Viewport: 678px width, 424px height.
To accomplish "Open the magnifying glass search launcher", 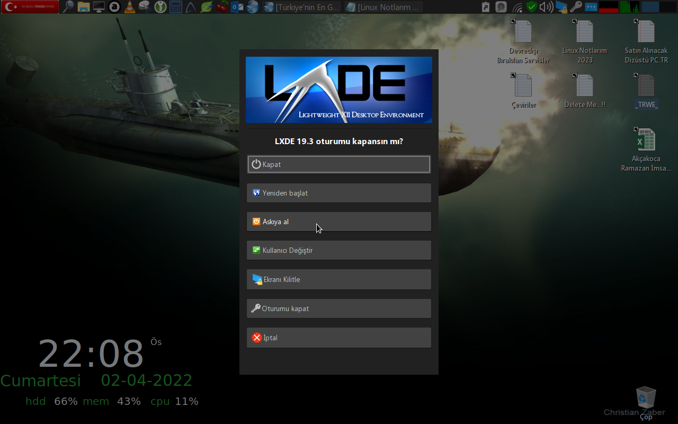I will coord(68,7).
